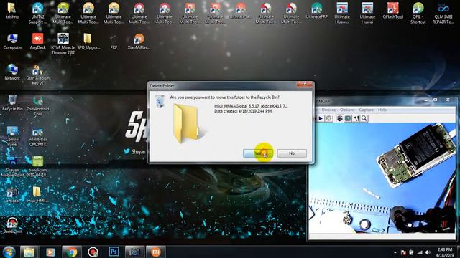Open the Windows Start menu
The height and width of the screenshot is (258, 460).
tap(9, 252)
